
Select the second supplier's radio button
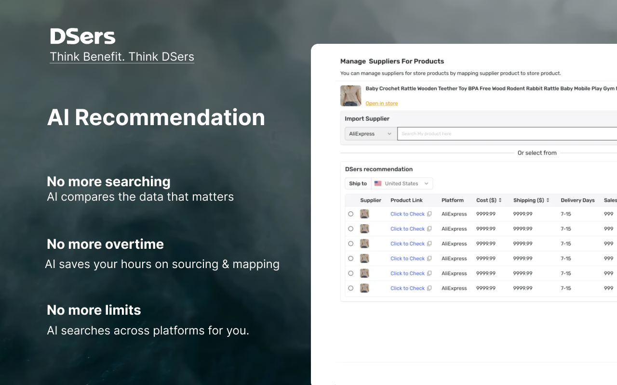tap(350, 229)
